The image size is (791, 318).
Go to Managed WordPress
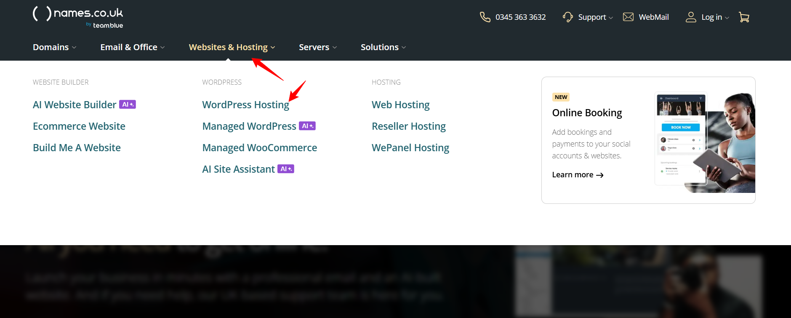[249, 126]
